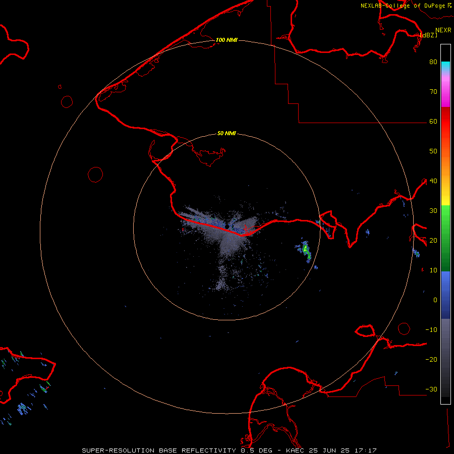
Task: Pick the magenta band on the dBZ color bar
Action: point(445,93)
